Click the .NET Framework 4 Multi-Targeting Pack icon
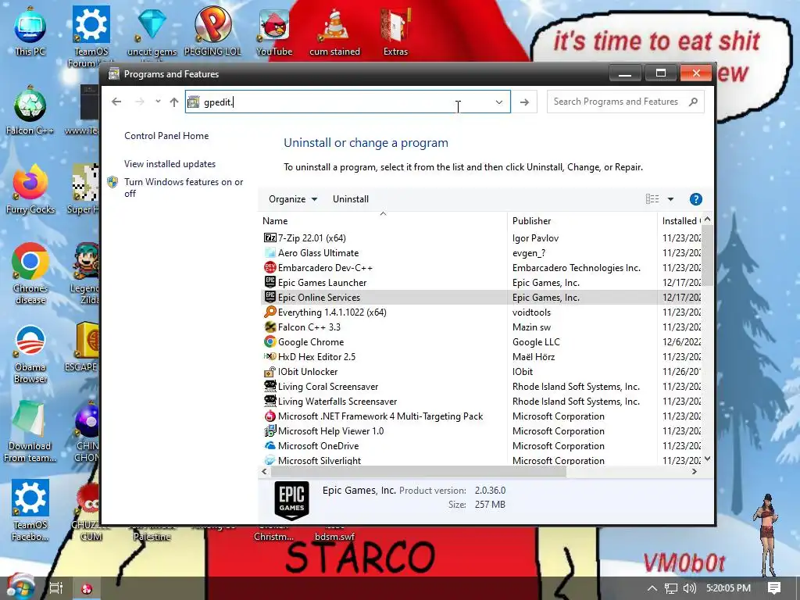The image size is (800, 600). (270, 416)
